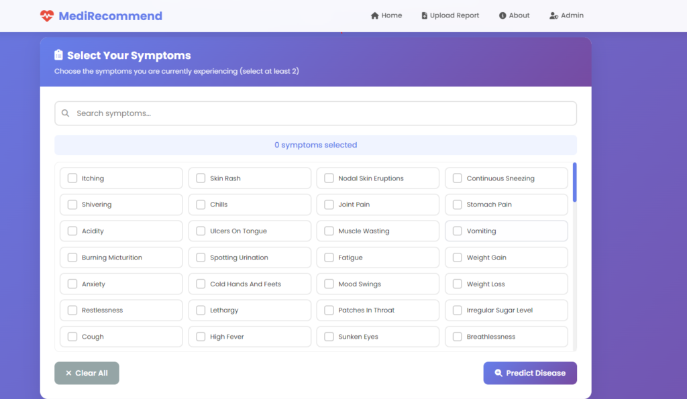Enable the High Fever symptom
Viewport: 687px width, 399px height.
coord(201,336)
